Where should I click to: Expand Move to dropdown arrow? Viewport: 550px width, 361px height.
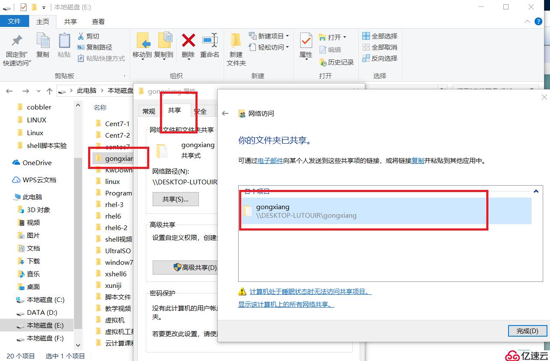click(142, 59)
